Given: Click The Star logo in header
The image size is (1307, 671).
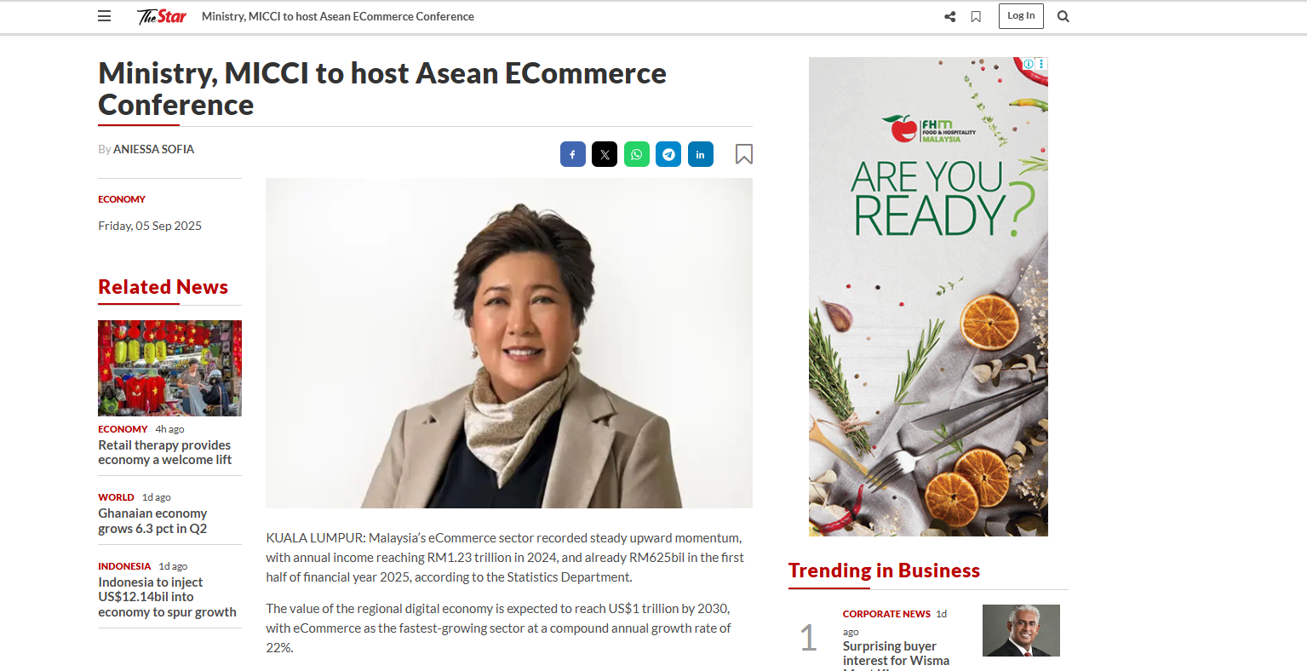Looking at the screenshot, I should coord(162,16).
